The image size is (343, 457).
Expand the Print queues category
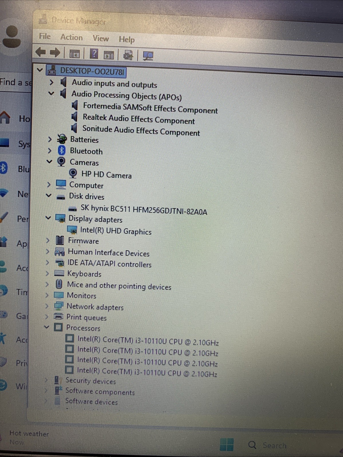point(47,317)
